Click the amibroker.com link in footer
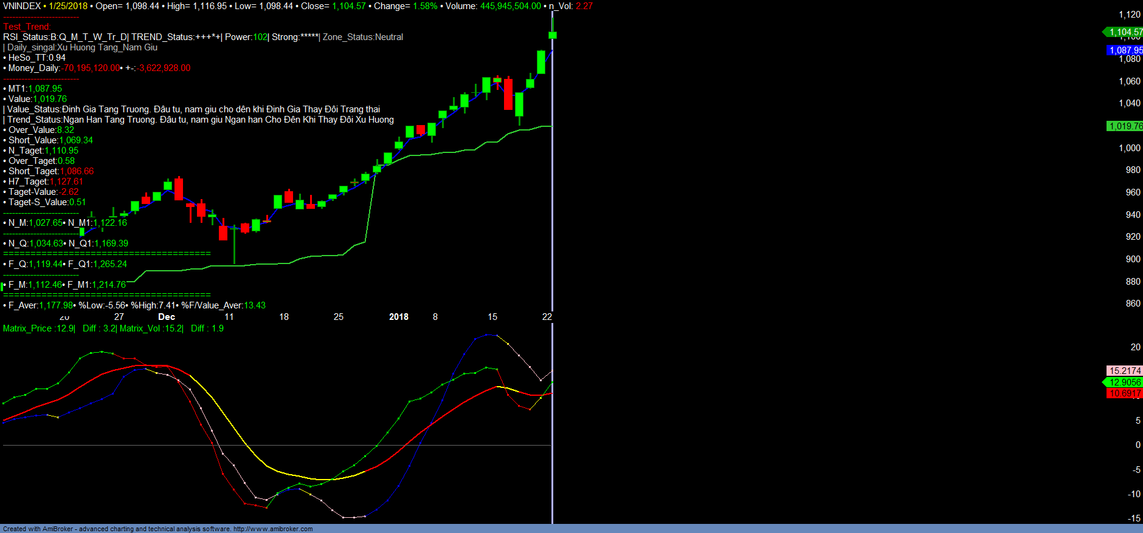 point(273,529)
